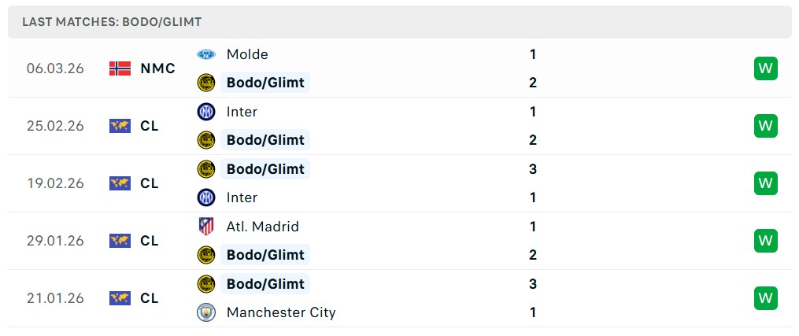Viewport: 799px width, 336px height.
Task: Click the Manchester City club crest
Action: 206,312
